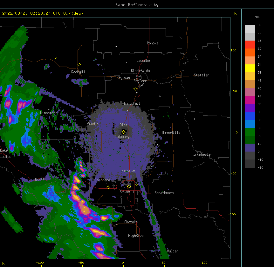Click the 54 dBZ yellow color swatch

250,68
